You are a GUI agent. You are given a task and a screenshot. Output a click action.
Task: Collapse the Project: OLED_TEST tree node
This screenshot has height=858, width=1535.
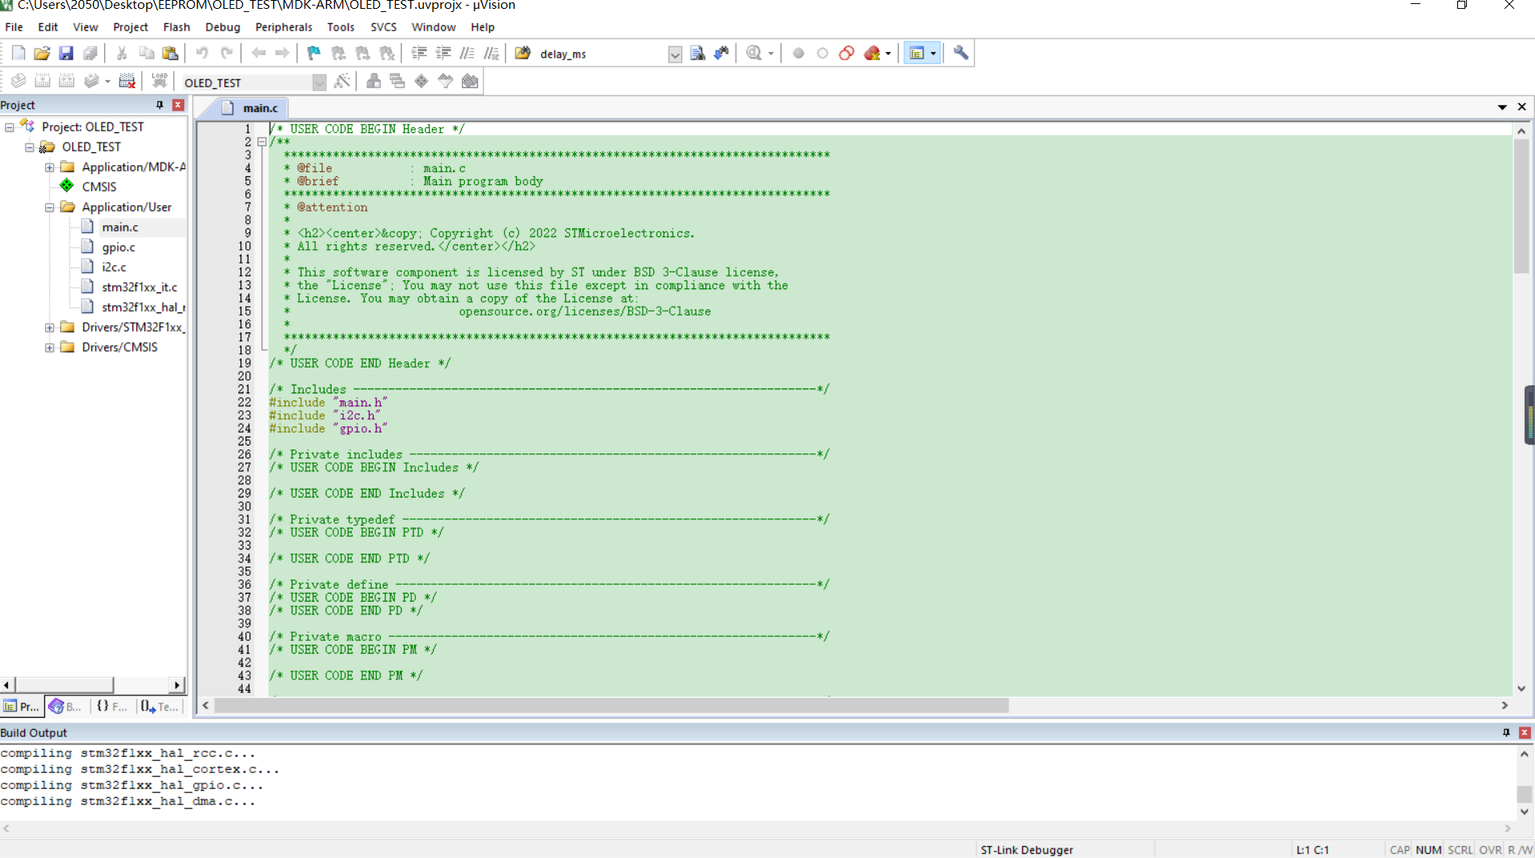pos(10,127)
